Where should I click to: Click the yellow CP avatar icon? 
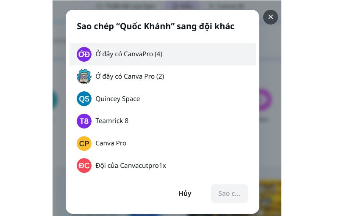(x=84, y=143)
